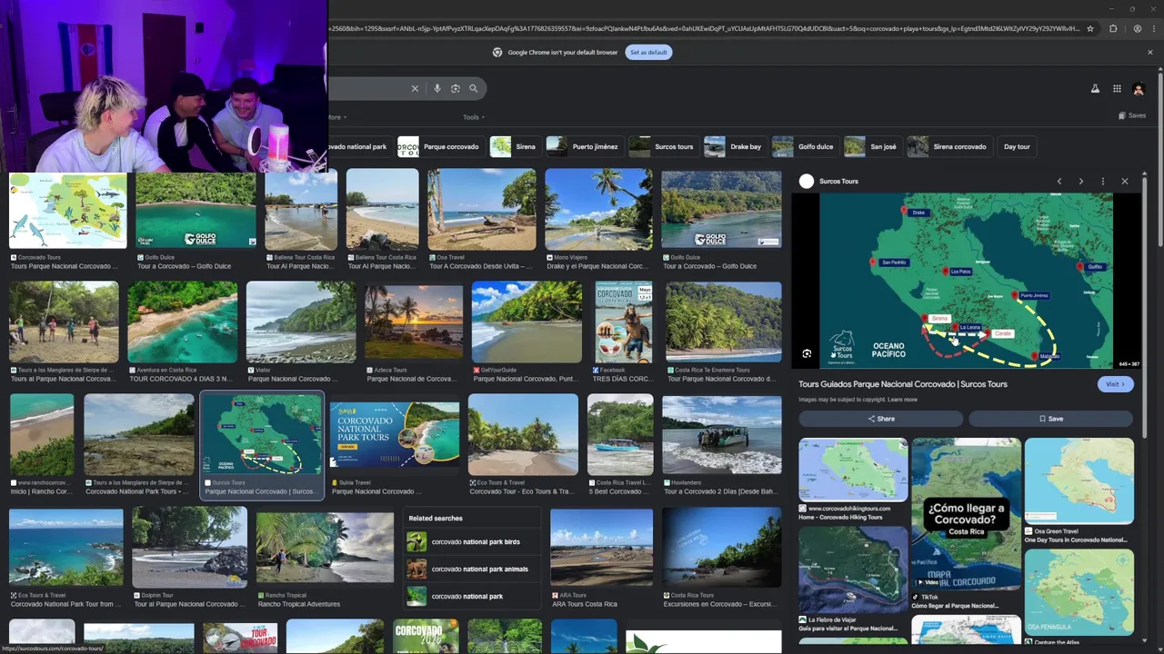Open Sukia Travel Corcovado National Park Tours thumbnail
Screen dimensions: 1164x654
click(395, 434)
